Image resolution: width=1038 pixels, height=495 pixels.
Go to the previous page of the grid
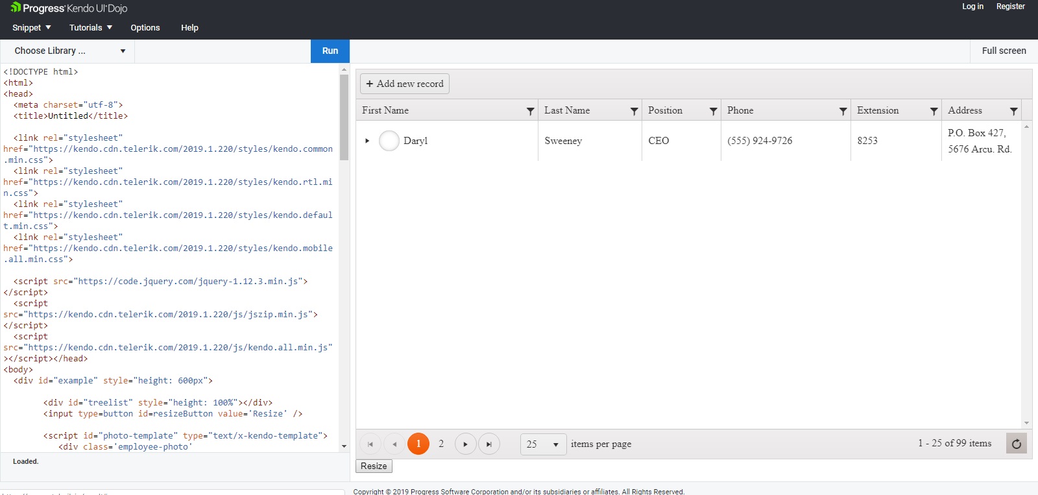click(394, 444)
